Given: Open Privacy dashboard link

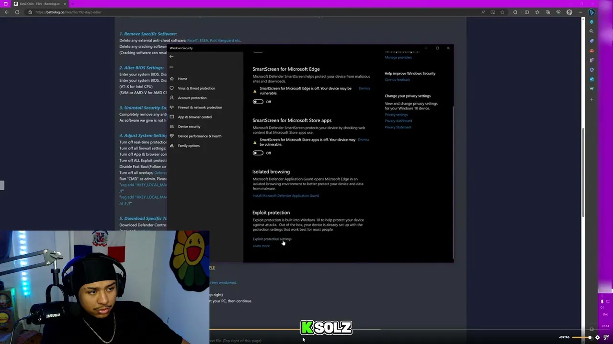Looking at the screenshot, I should pos(398,121).
